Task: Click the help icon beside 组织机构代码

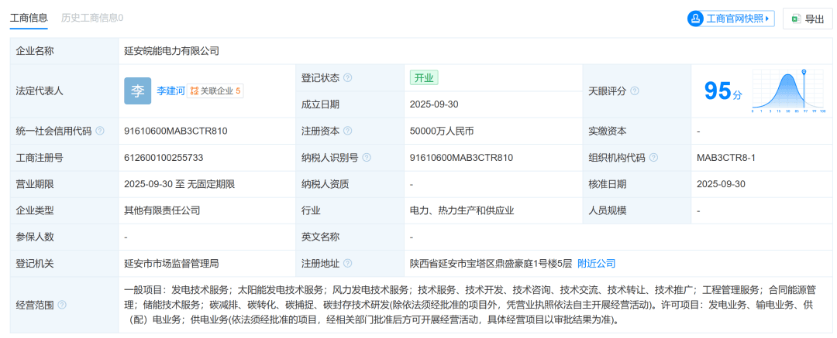Action: (x=653, y=158)
